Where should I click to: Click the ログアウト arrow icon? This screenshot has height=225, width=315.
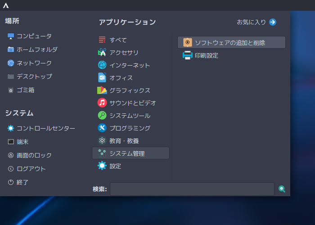[11, 169]
